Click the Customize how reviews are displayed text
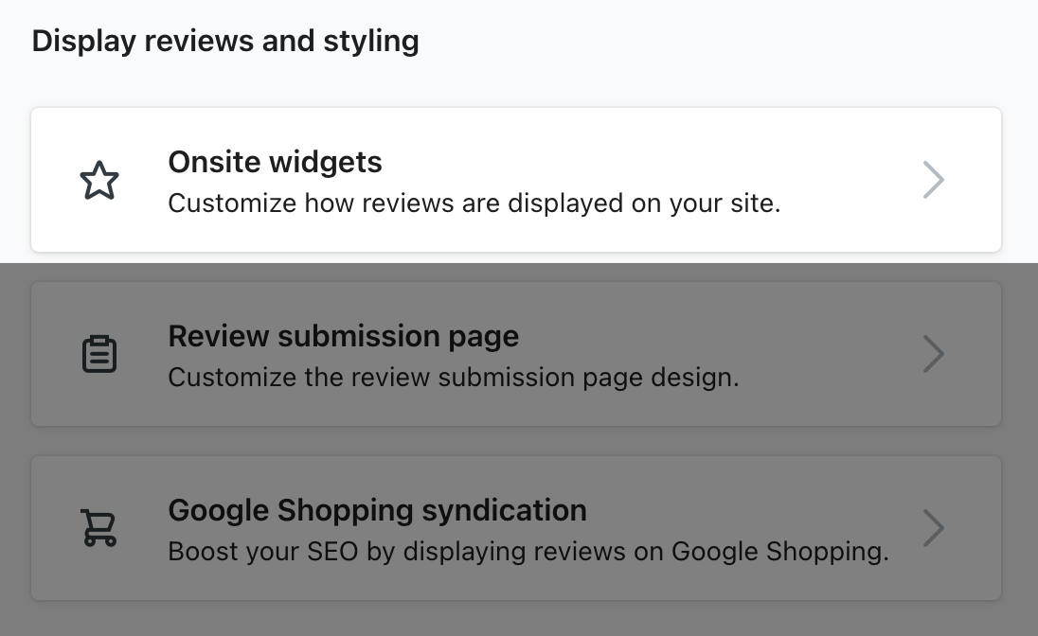The image size is (1038, 636). 474,203
